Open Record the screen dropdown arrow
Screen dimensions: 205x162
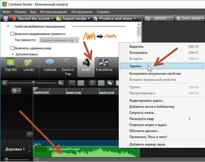tap(52, 19)
